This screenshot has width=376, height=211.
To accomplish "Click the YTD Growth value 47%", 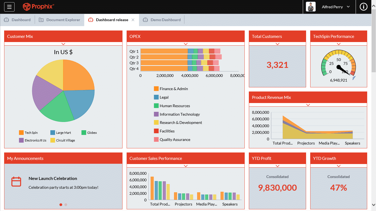I will coord(339,188).
